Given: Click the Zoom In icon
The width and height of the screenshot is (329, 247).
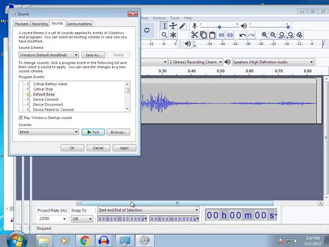Looking at the screenshot, I should [265, 35].
